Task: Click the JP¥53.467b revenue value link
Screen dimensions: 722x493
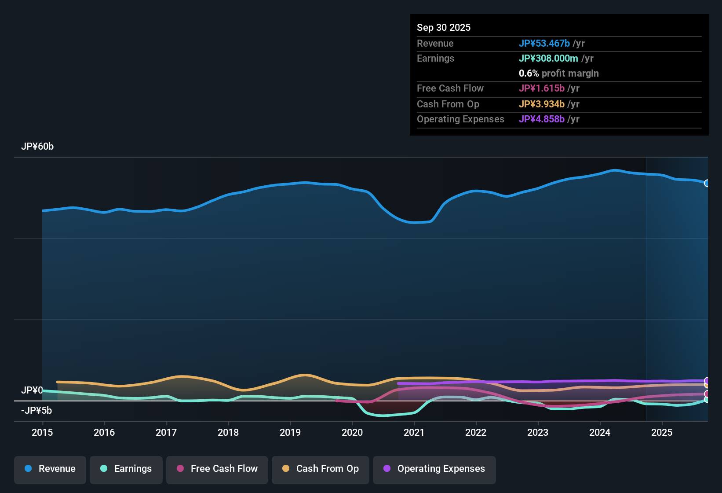Action: point(545,43)
